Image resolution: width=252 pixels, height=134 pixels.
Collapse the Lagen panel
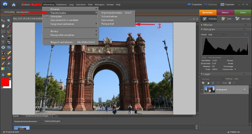202,74
